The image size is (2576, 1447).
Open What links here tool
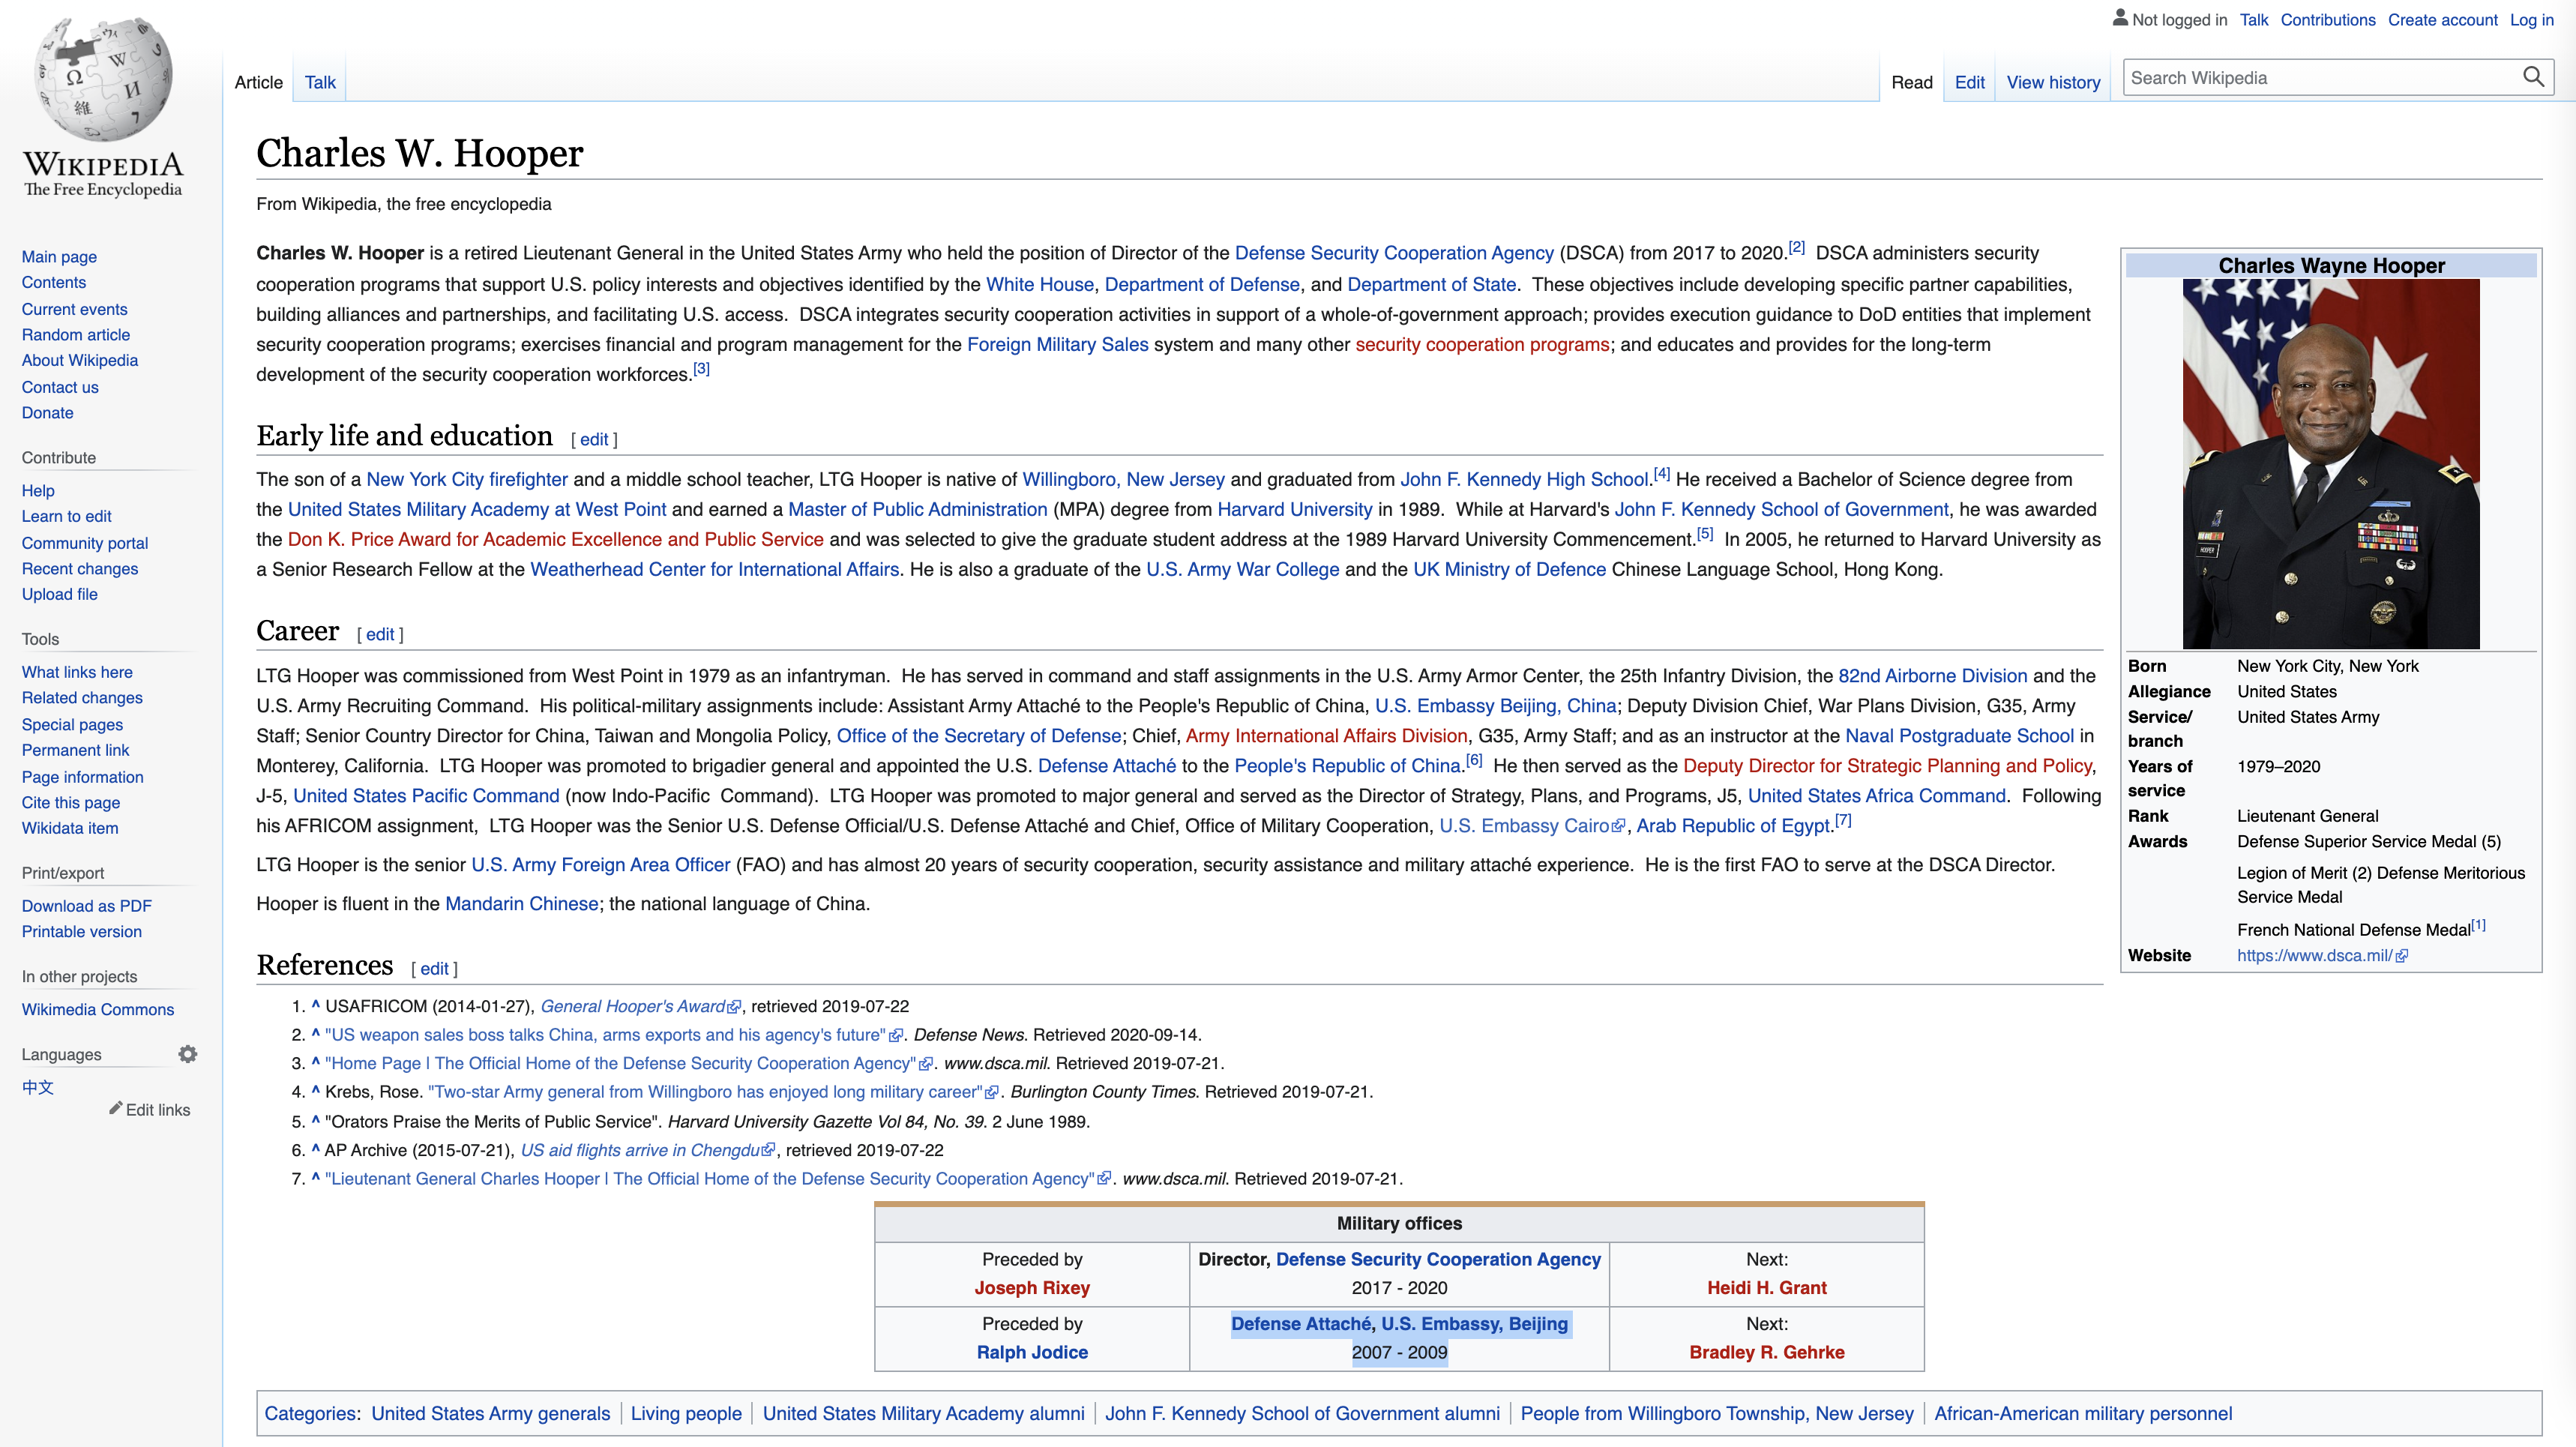point(77,672)
